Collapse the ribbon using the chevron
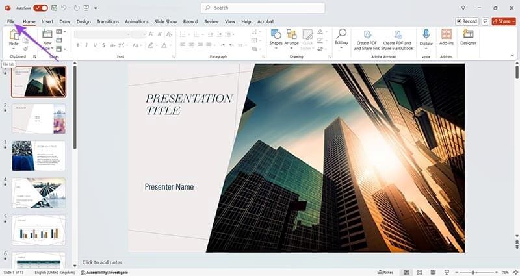Viewport: 520px width, 276px height. click(x=512, y=55)
